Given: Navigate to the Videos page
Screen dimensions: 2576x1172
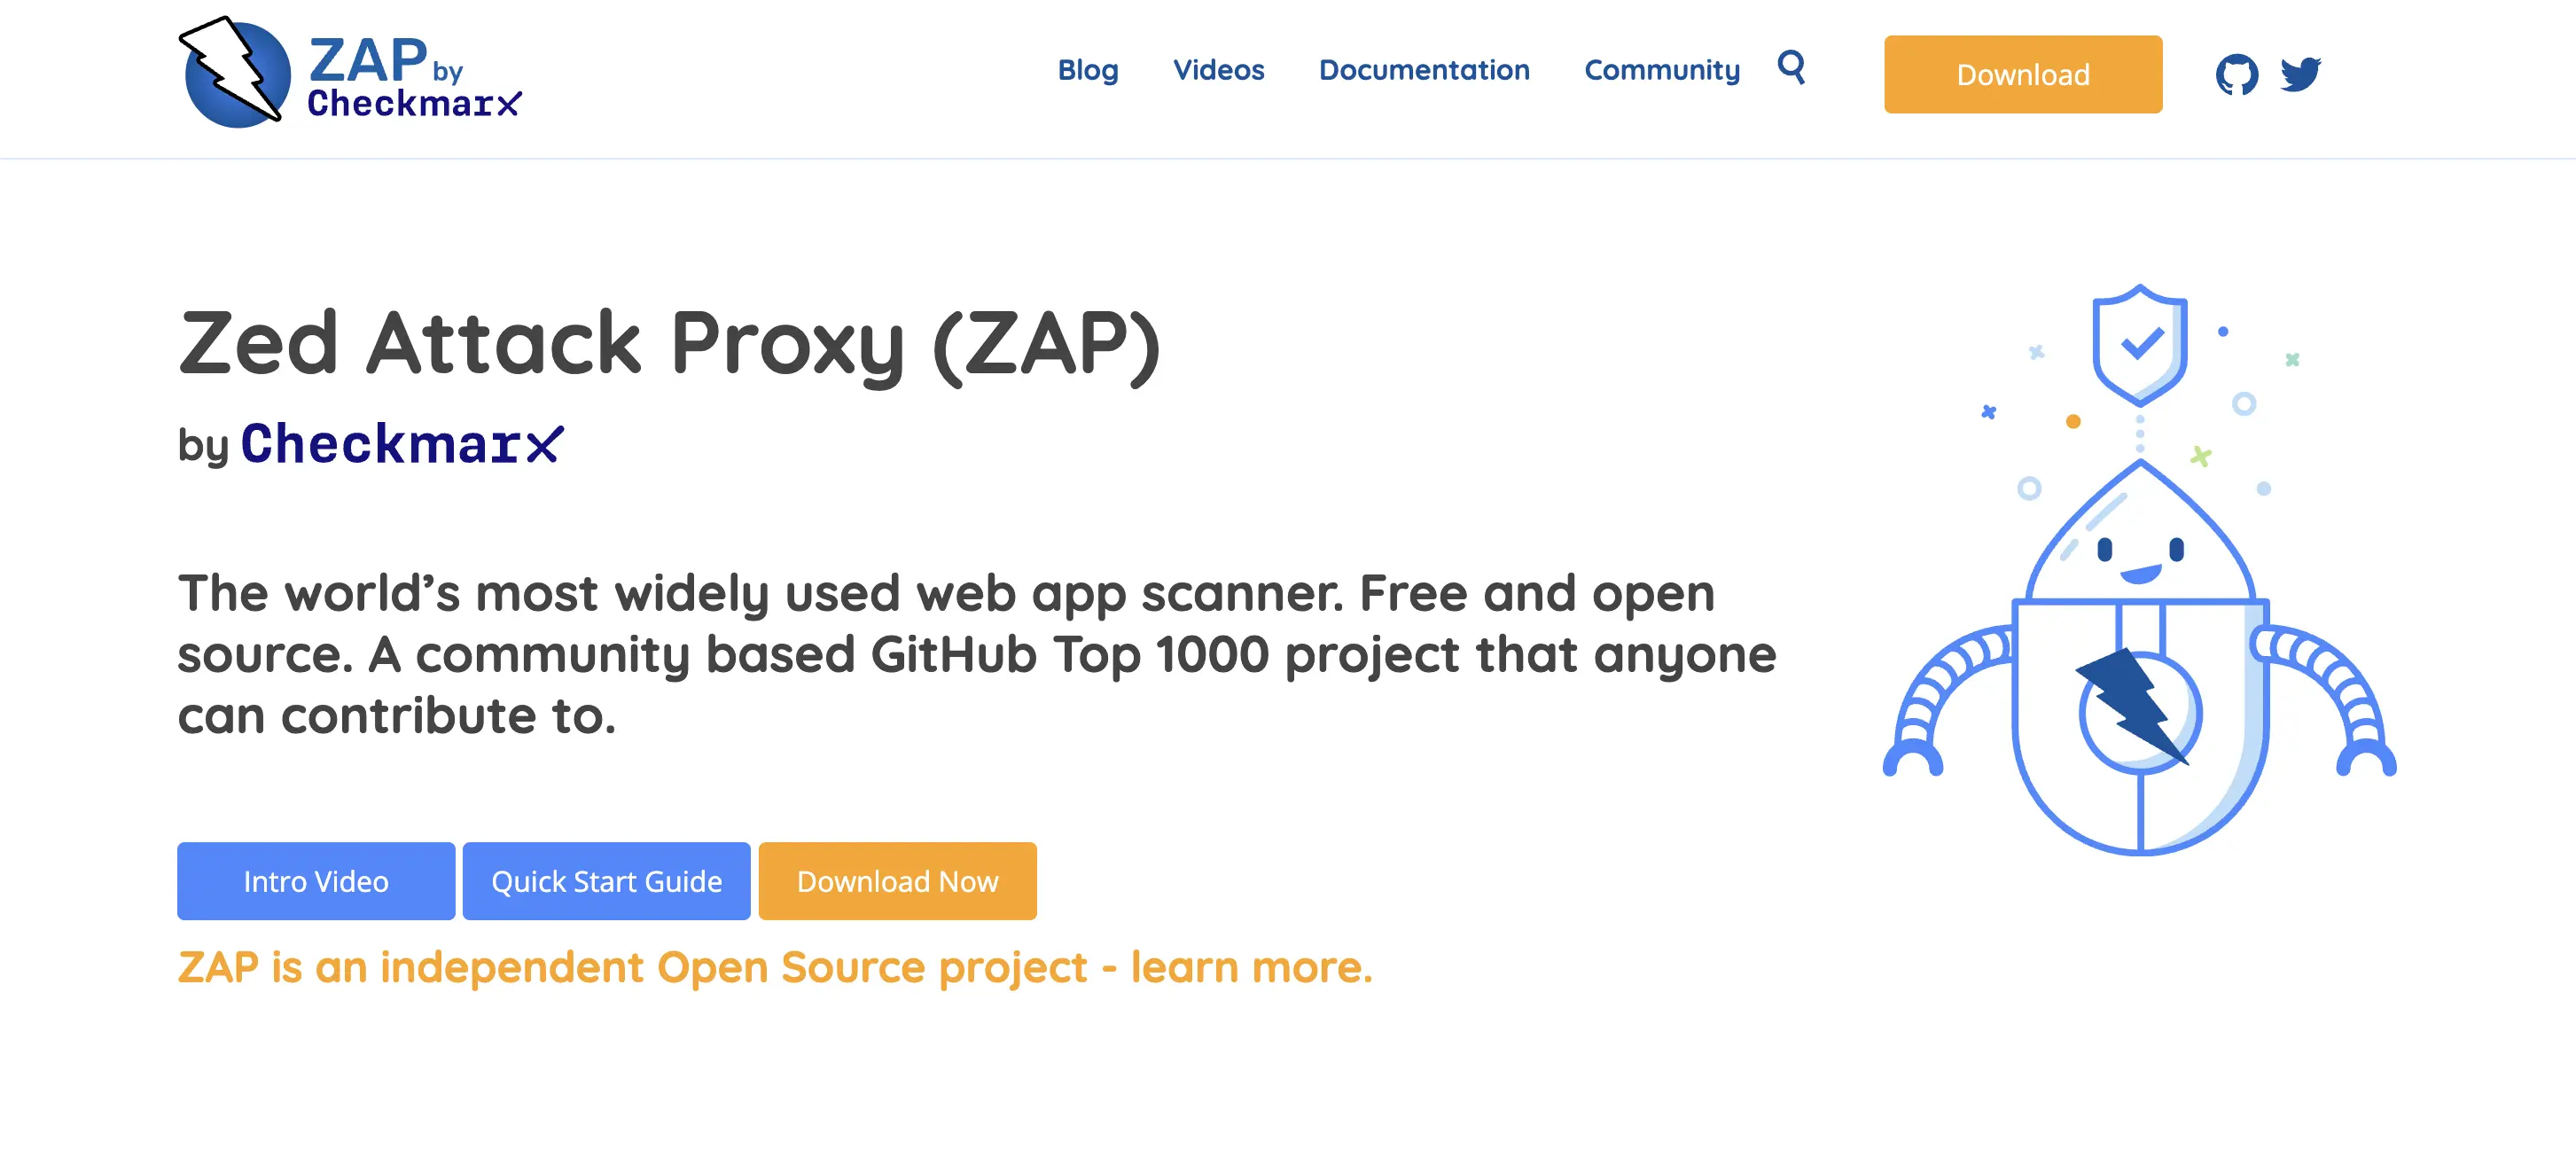Looking at the screenshot, I should [1218, 70].
